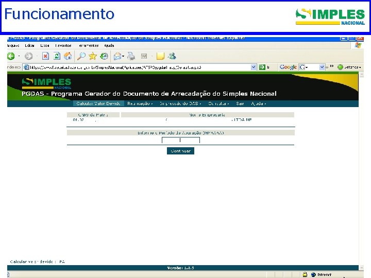The image size is (371, 278).
Task: Click the green Go arrow beside address bar
Action: pyautogui.click(x=262, y=67)
